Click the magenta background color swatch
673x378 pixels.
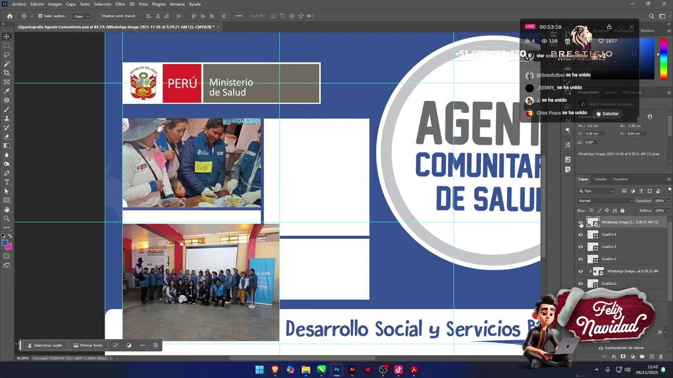(9, 247)
